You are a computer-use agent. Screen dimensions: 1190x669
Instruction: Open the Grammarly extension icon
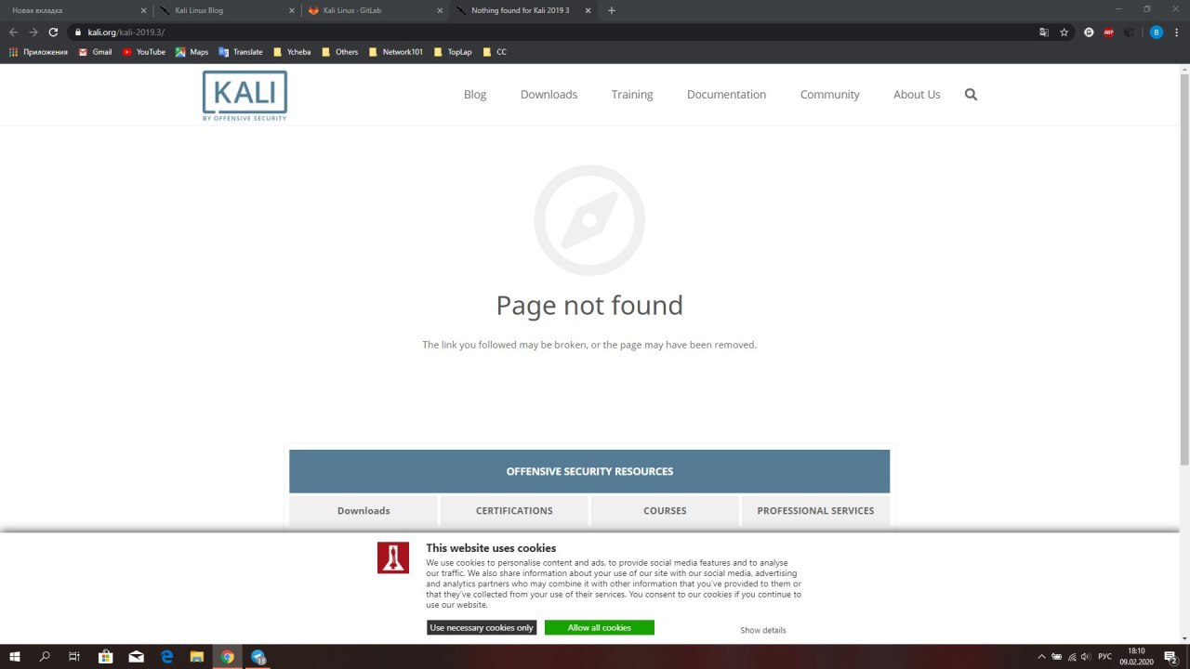(1089, 32)
